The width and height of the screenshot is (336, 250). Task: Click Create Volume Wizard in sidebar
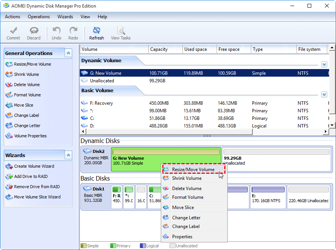34,166
